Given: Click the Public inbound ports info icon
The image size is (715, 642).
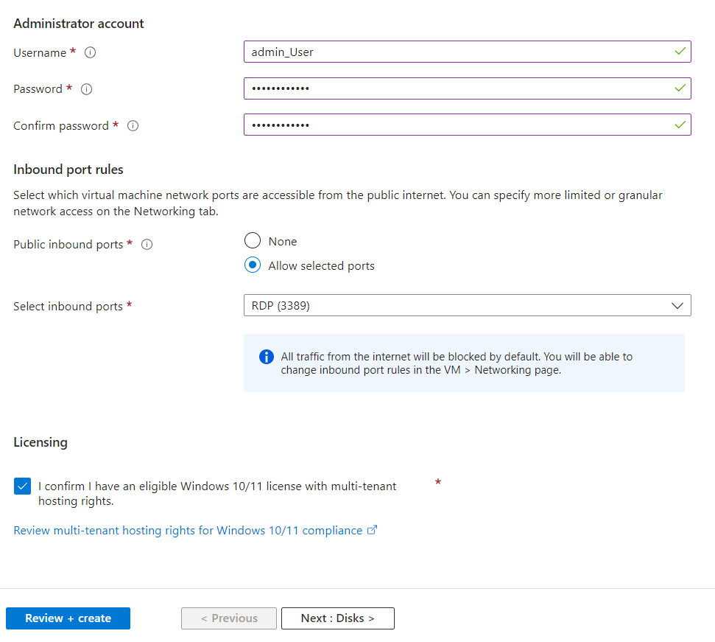Looking at the screenshot, I should point(147,245).
